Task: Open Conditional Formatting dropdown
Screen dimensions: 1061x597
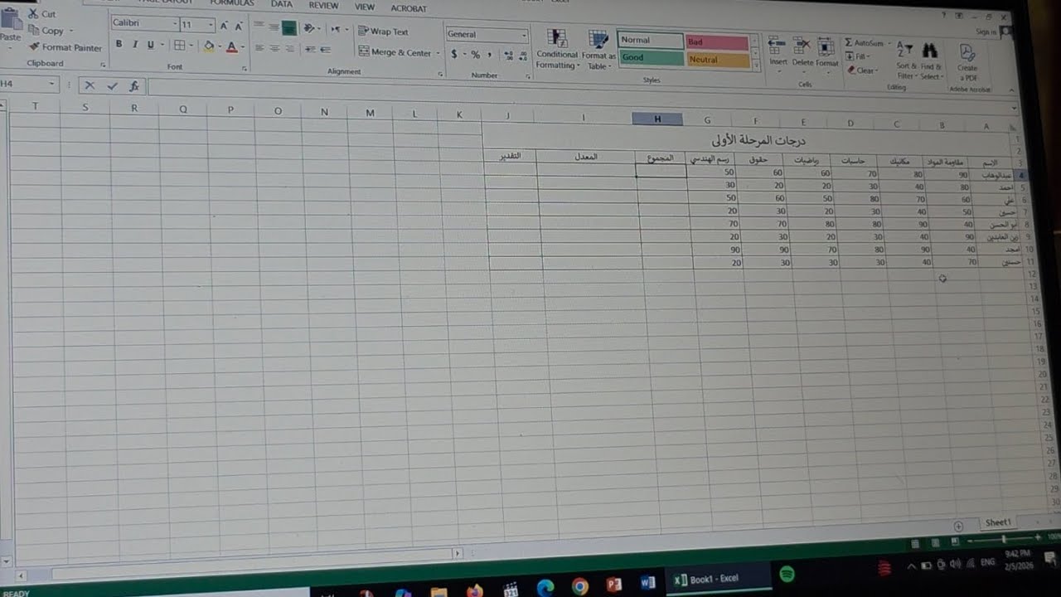Action: click(557, 50)
